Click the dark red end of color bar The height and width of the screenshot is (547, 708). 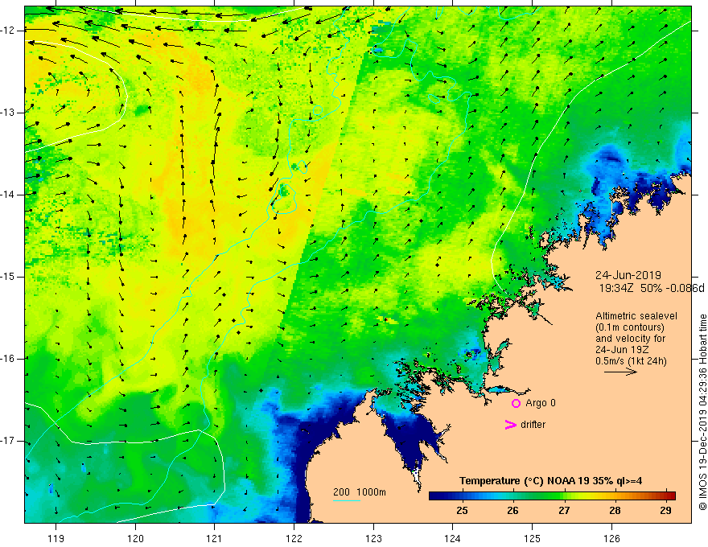(x=672, y=496)
